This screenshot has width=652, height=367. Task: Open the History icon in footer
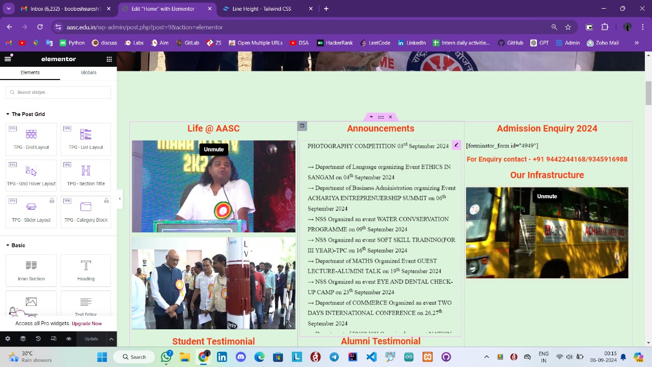click(x=38, y=339)
